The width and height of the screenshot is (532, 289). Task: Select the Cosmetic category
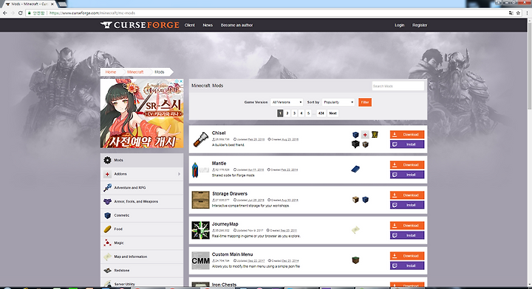coord(142,215)
